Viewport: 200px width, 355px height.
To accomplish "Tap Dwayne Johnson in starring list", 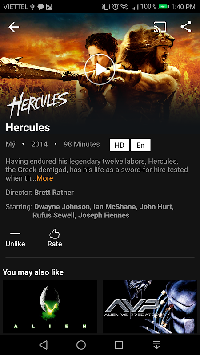I will click(62, 207).
